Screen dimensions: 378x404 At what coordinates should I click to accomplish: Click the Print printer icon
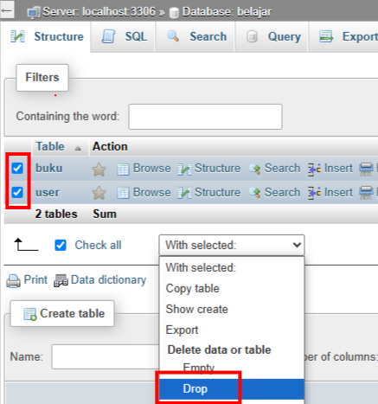[13, 281]
